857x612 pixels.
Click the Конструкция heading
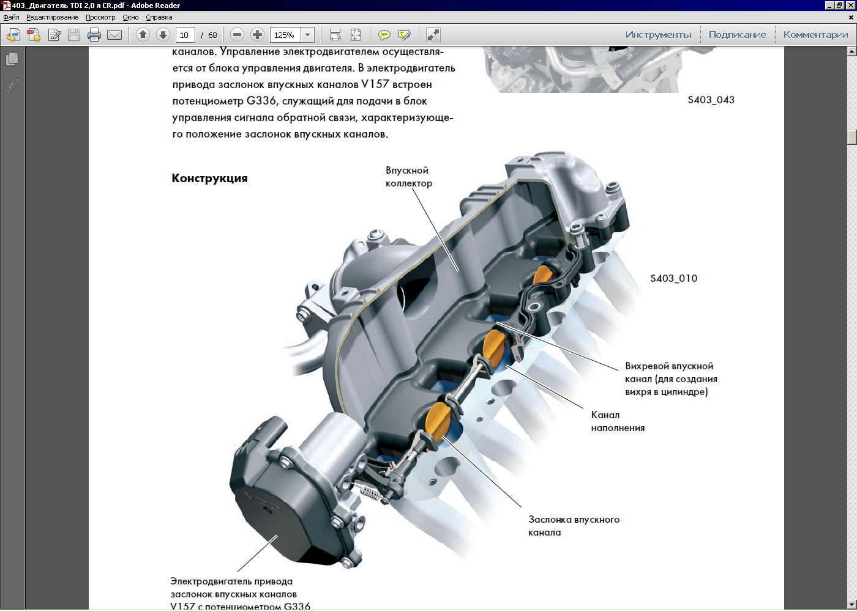click(x=209, y=179)
